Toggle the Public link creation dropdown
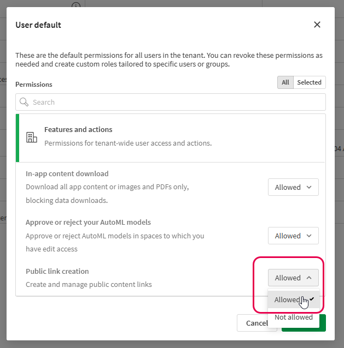 click(x=293, y=278)
